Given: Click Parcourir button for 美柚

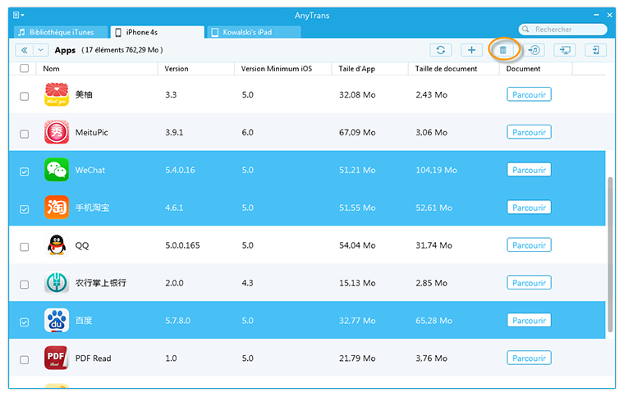Looking at the screenshot, I should [529, 94].
